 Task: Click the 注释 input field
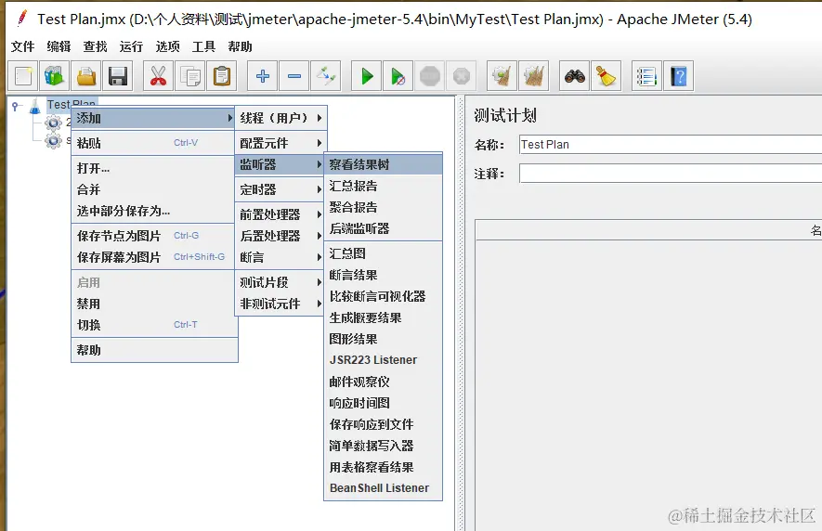[671, 174]
